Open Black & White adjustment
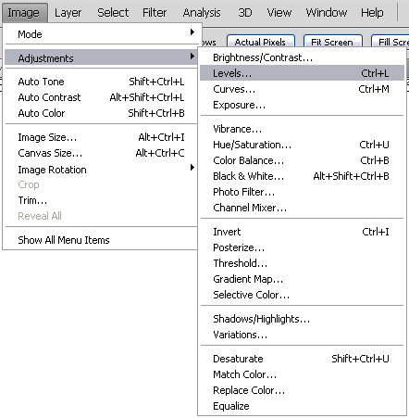Image resolution: width=409 pixels, height=418 pixels. point(302,176)
